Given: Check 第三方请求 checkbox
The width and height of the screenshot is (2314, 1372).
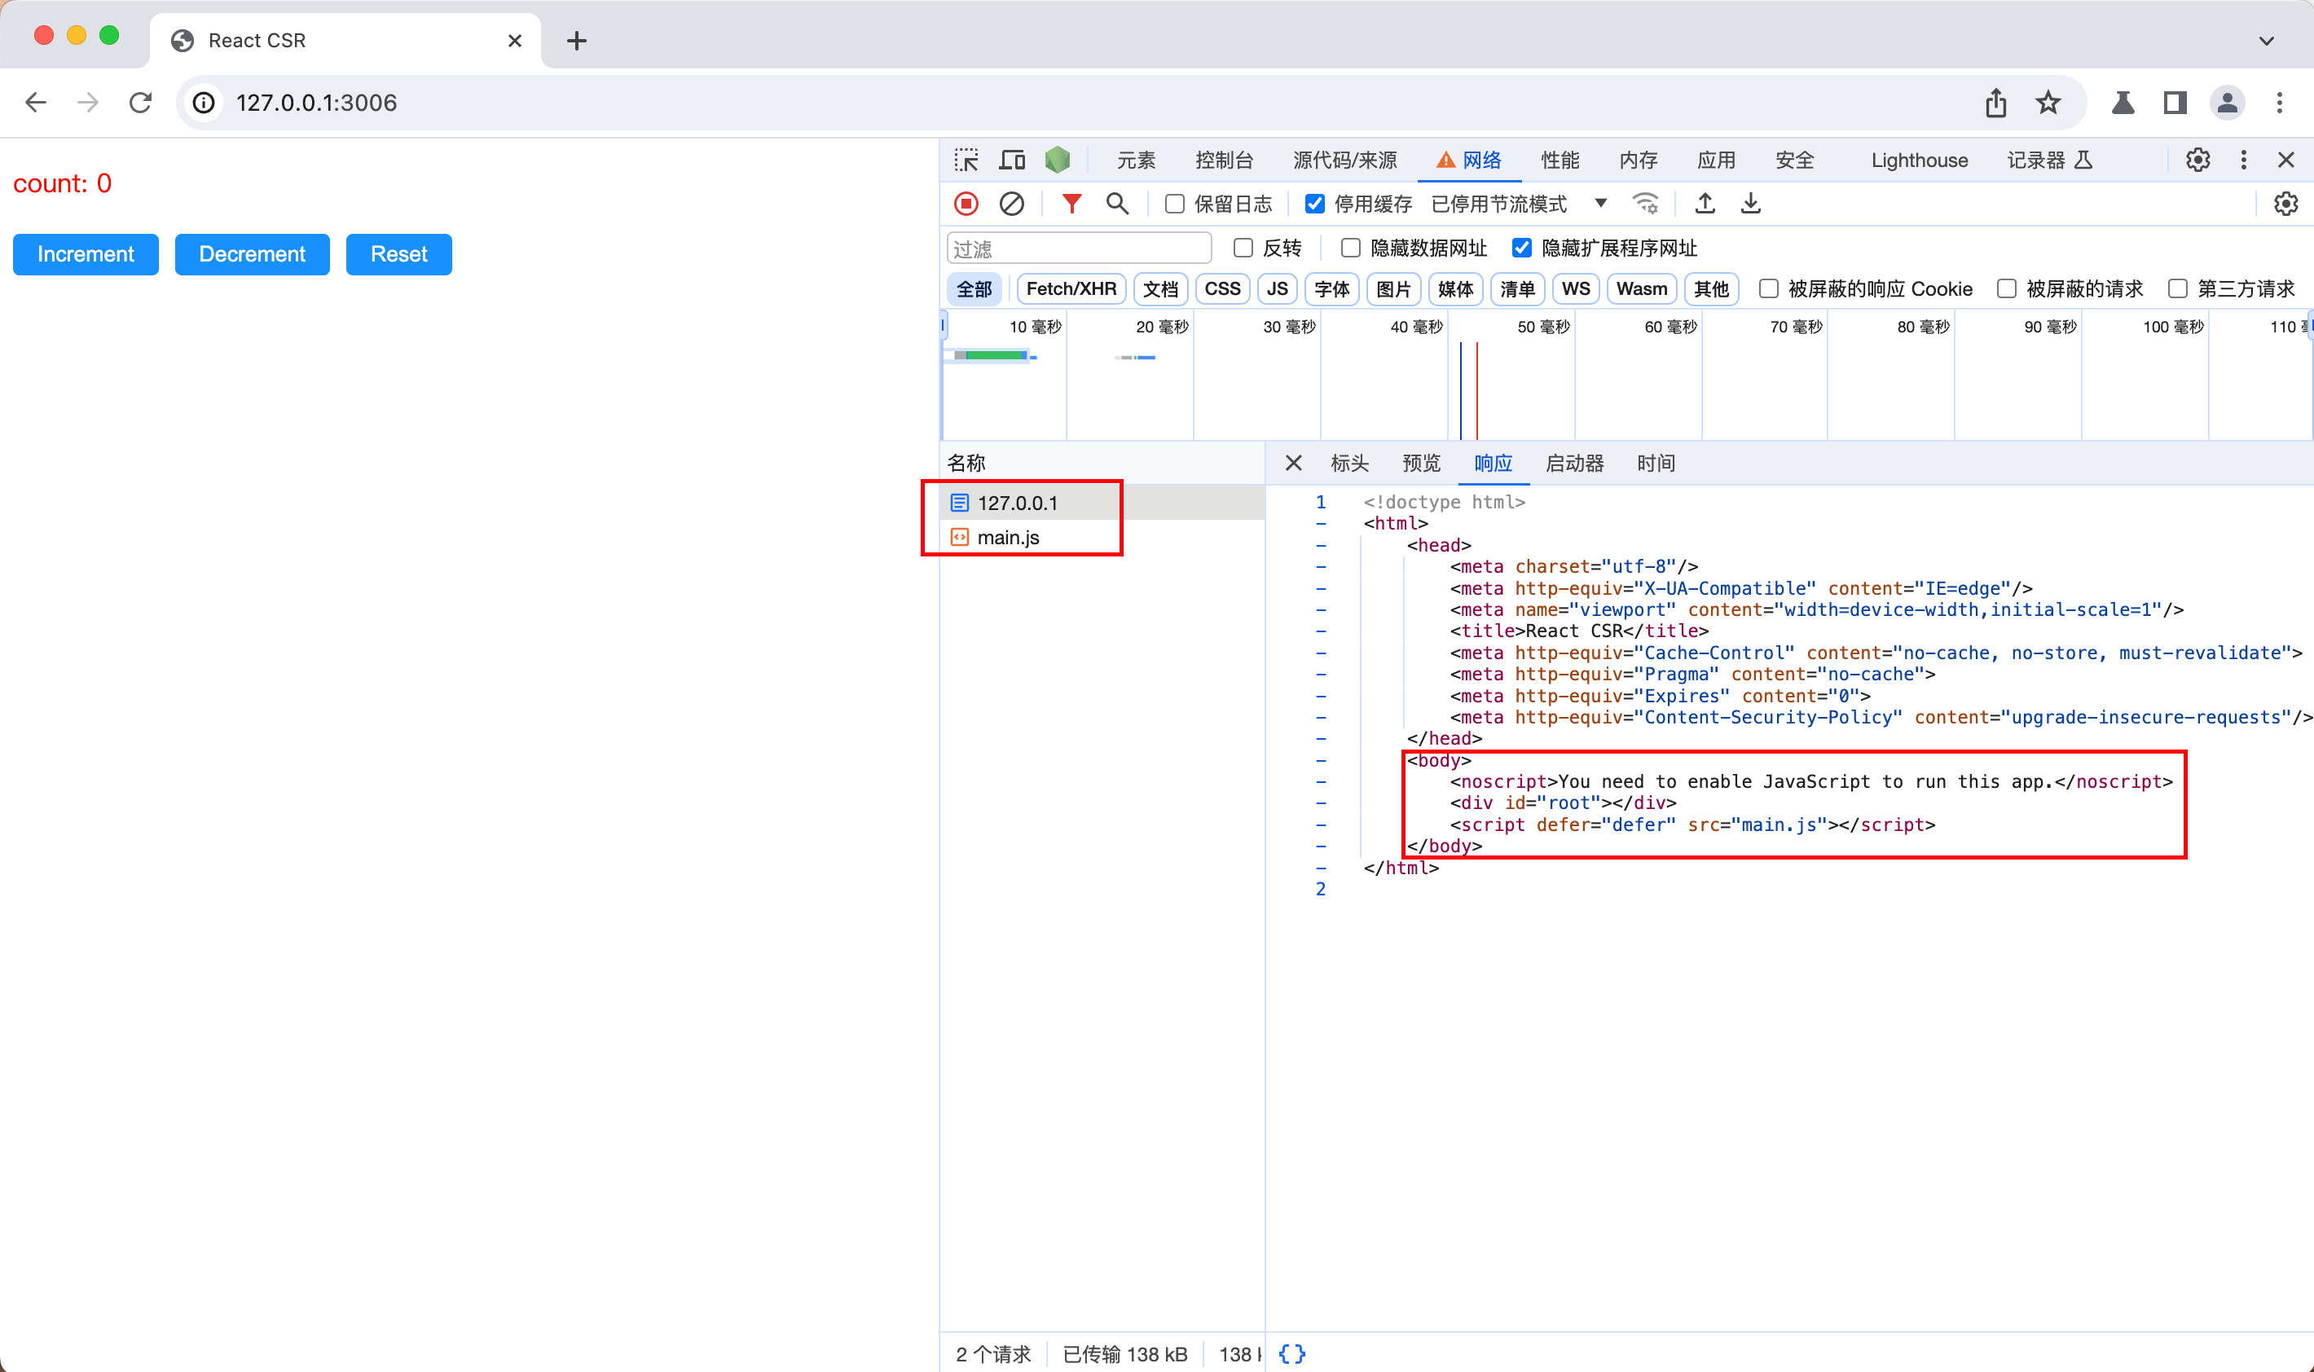Looking at the screenshot, I should coord(2178,288).
